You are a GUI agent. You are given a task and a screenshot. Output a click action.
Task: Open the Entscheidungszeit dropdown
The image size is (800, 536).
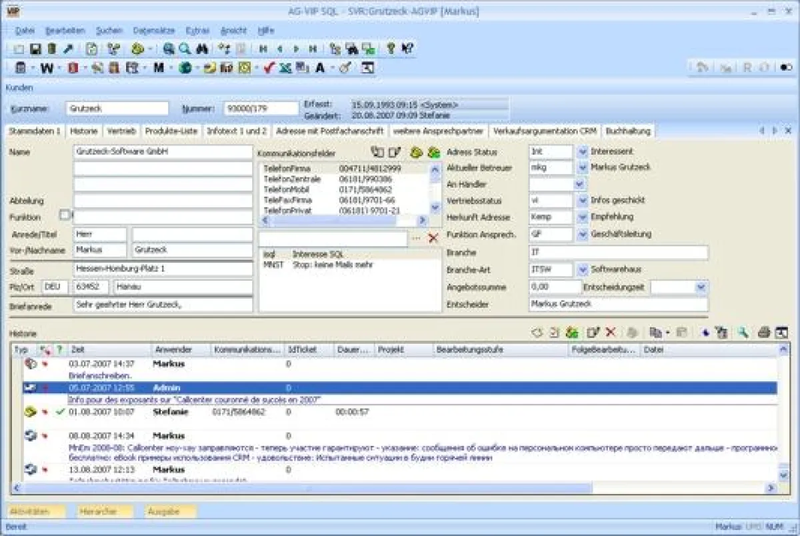[x=700, y=287]
